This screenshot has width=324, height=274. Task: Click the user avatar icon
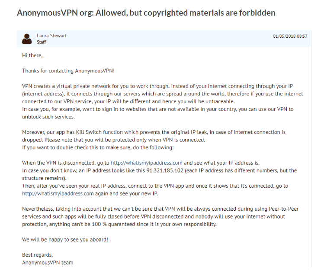27,39
